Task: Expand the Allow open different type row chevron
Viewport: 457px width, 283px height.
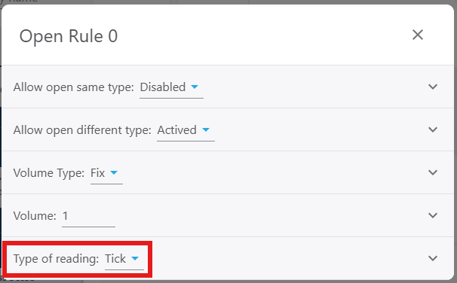Action: point(433,129)
